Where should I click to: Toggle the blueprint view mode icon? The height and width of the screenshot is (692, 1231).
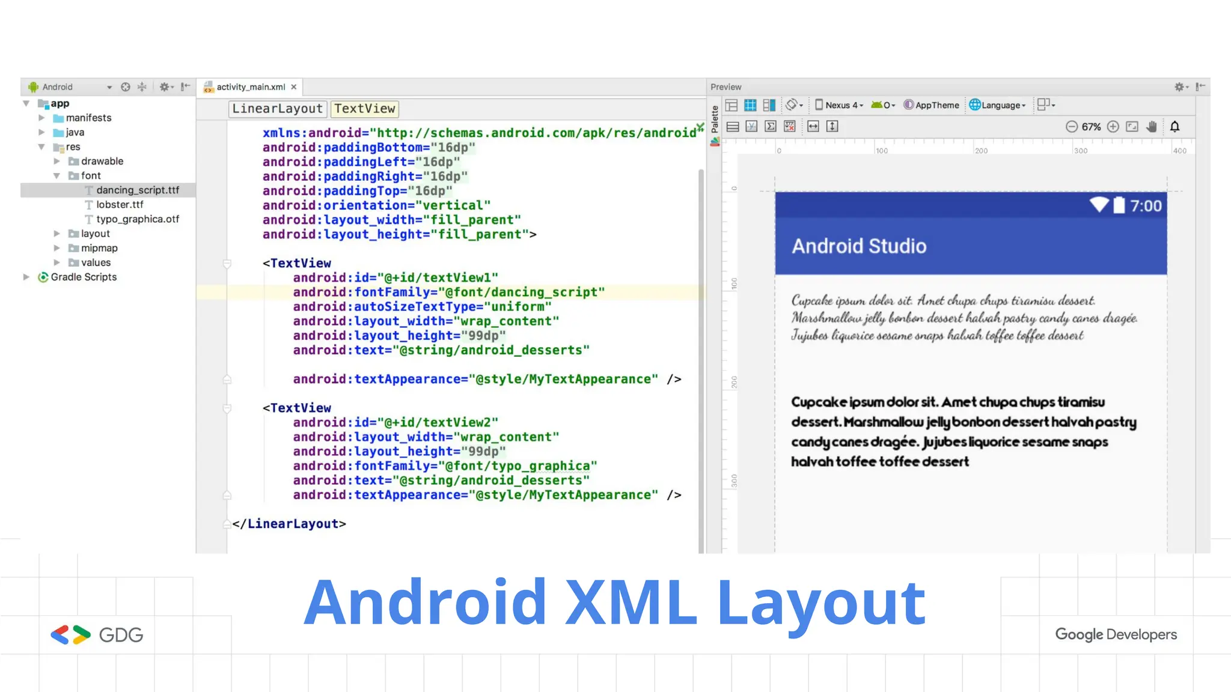(x=750, y=105)
